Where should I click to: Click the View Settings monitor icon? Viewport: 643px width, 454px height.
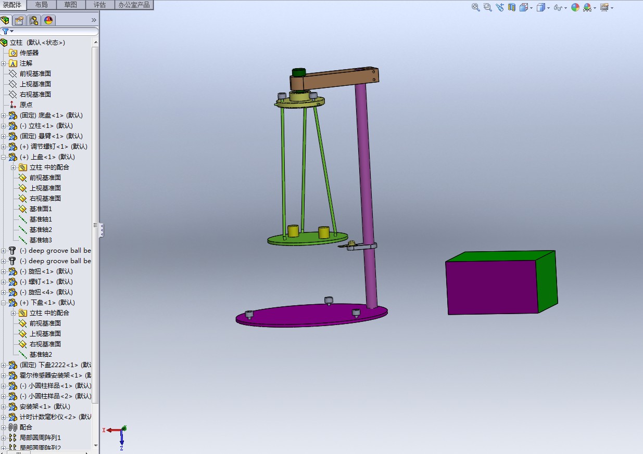pos(604,7)
